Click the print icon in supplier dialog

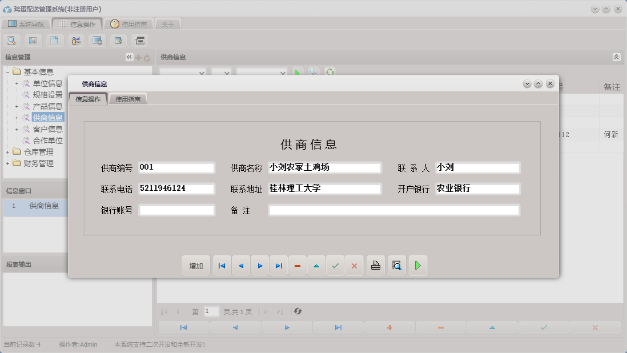375,265
